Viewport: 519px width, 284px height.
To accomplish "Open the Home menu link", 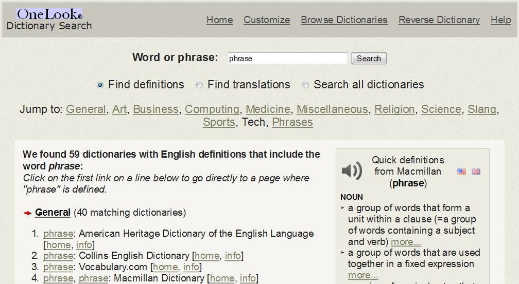I will pyautogui.click(x=219, y=20).
